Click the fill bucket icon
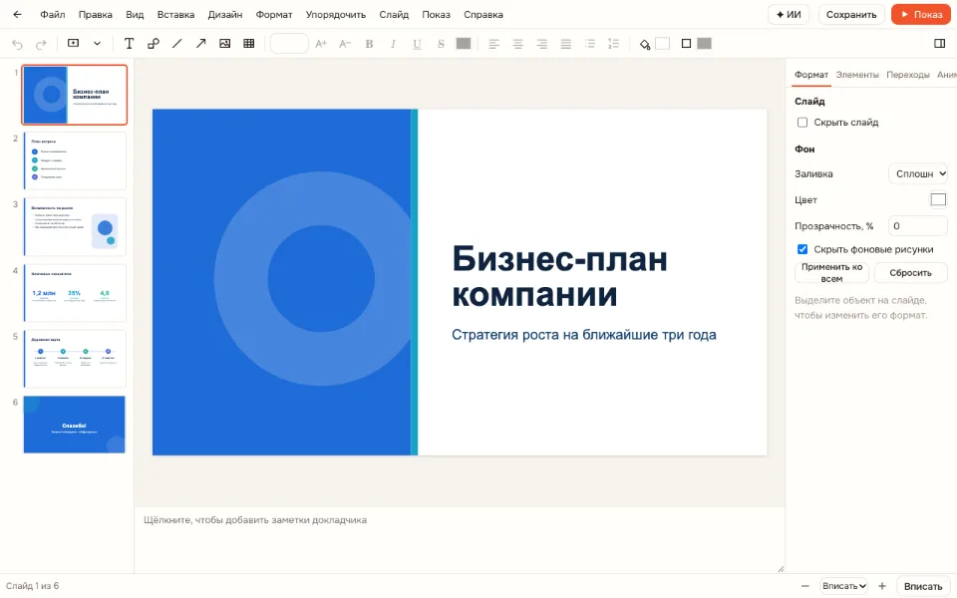Viewport: 957px width, 598px height. pyautogui.click(x=645, y=44)
